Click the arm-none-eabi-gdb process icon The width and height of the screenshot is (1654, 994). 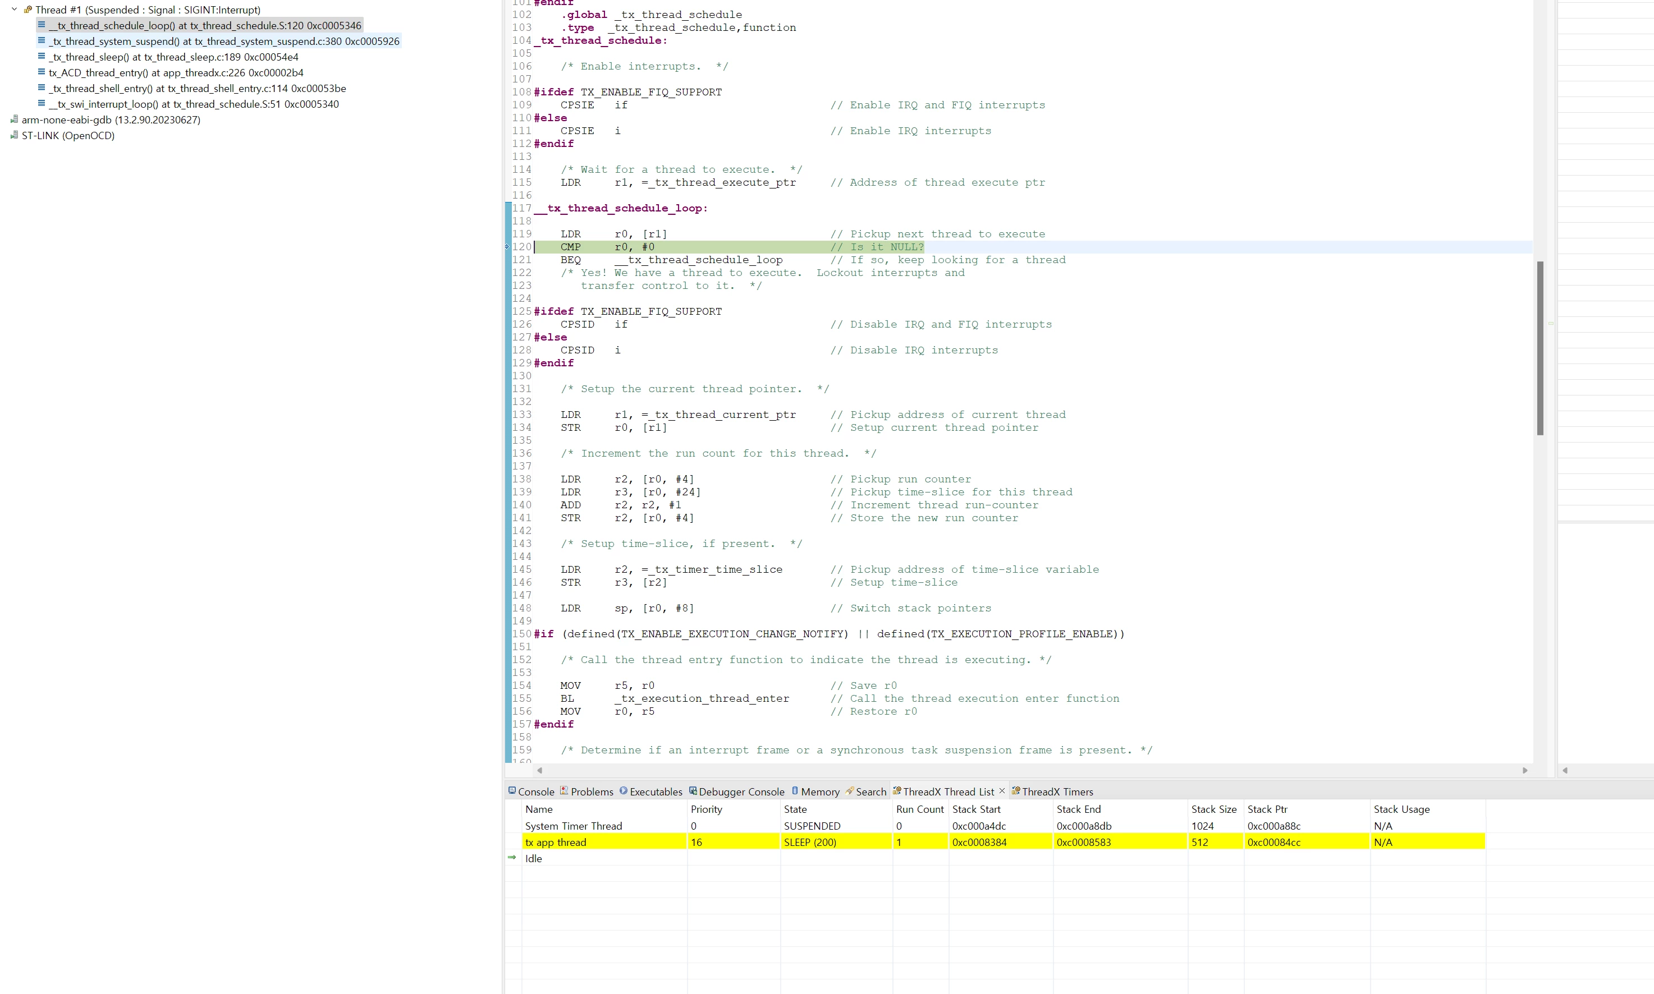coord(14,119)
